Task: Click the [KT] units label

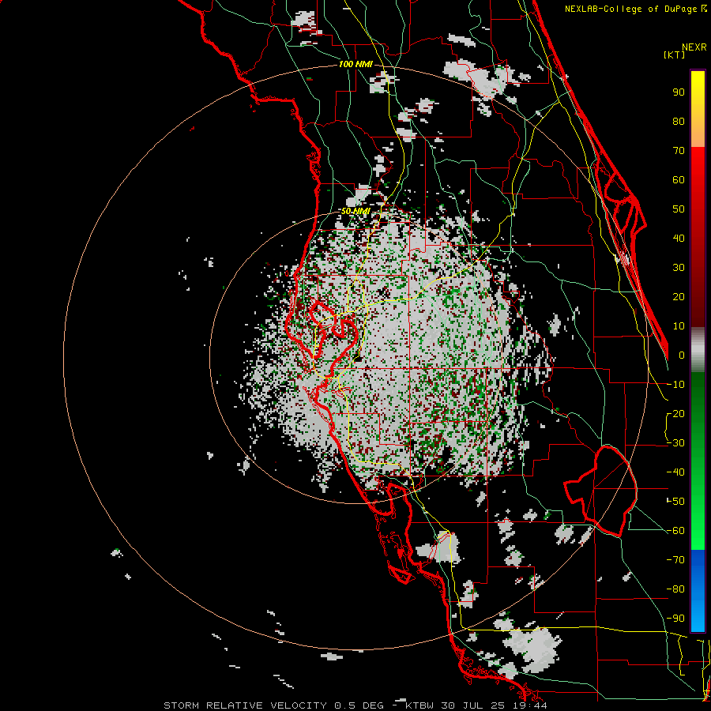Action: pos(675,55)
